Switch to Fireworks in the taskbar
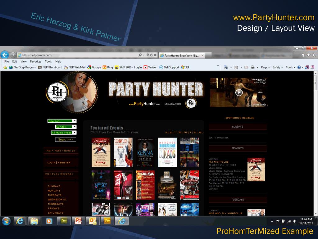318x239 pixels. pos(107,221)
